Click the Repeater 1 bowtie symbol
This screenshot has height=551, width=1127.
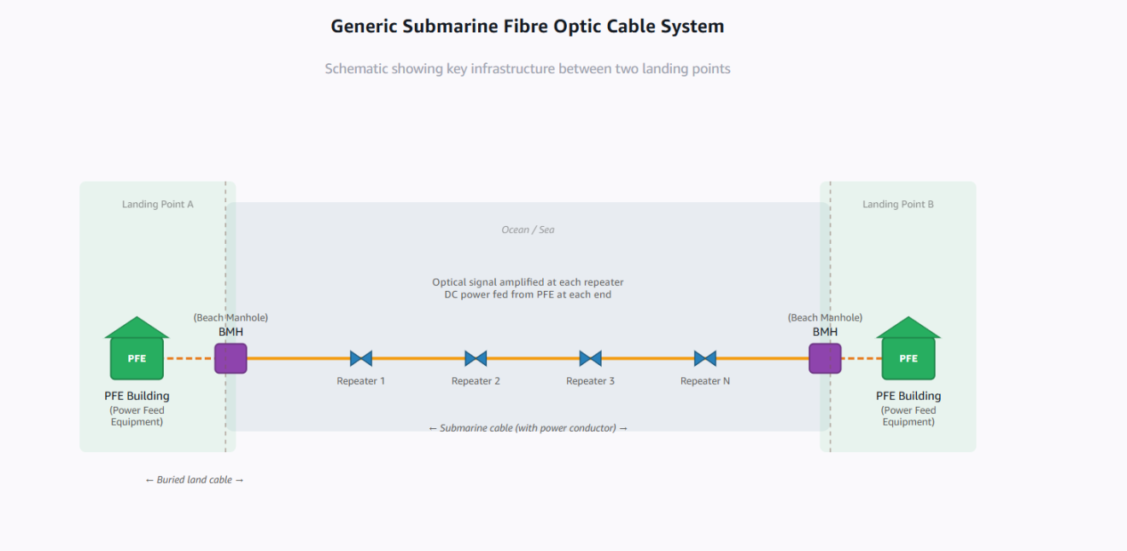[361, 358]
